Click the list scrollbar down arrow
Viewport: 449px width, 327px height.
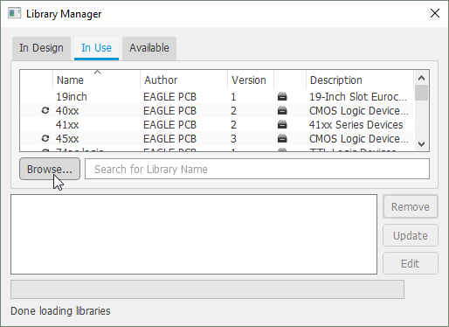point(421,144)
